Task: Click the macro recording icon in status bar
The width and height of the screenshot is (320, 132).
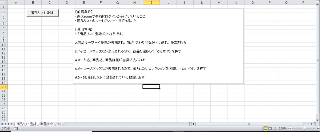Action: tap(15, 129)
